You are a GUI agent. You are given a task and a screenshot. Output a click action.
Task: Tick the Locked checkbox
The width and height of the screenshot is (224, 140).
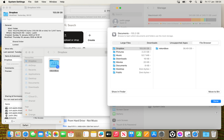coord(11,45)
